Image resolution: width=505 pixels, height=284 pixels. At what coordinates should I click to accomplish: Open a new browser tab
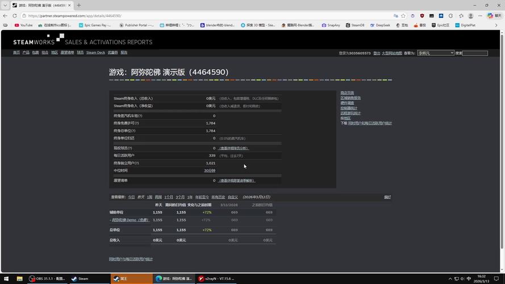(x=79, y=6)
